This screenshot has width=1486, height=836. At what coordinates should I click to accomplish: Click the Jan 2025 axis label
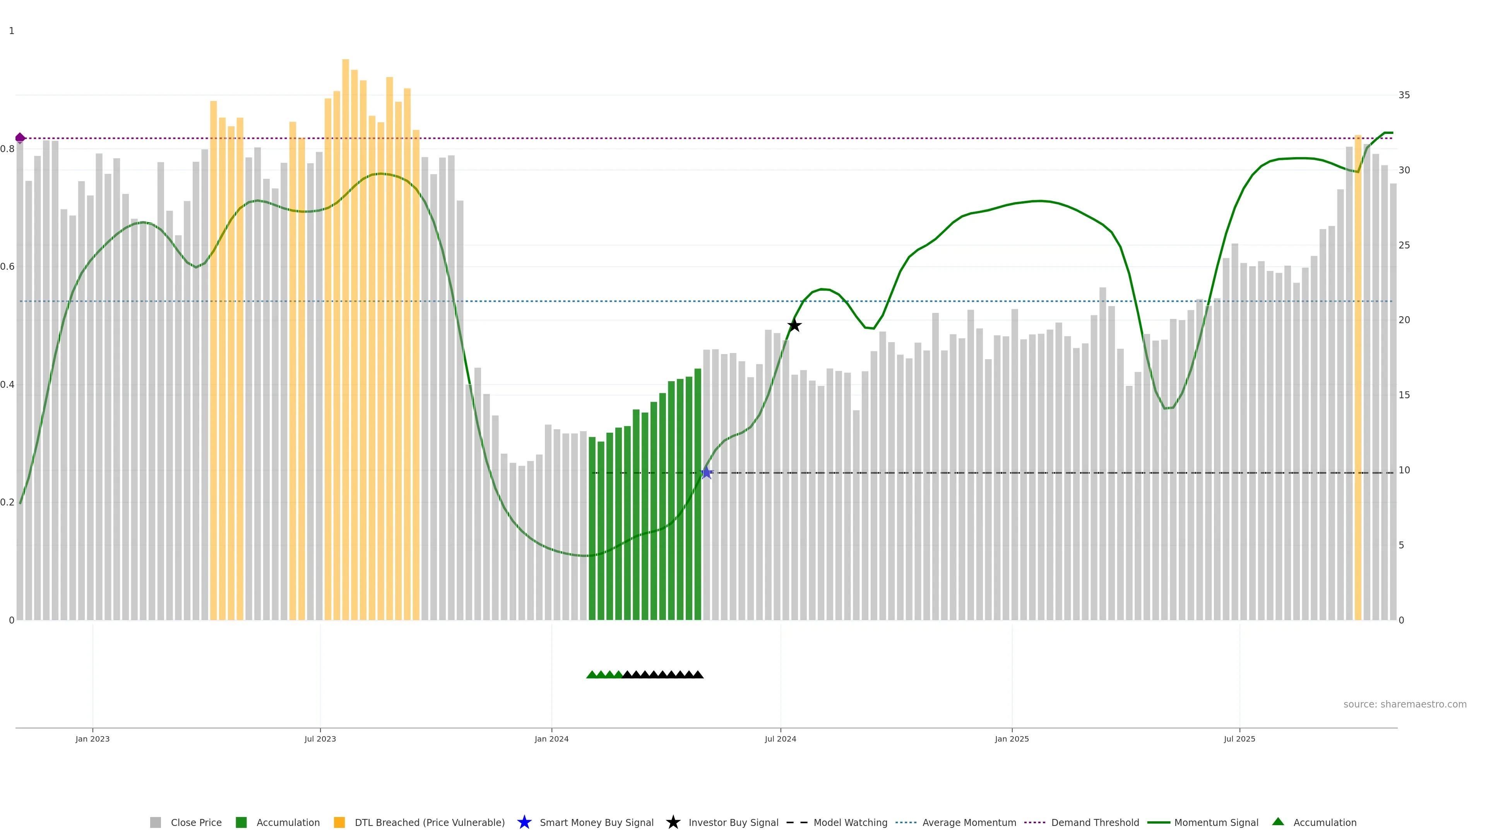(1011, 738)
